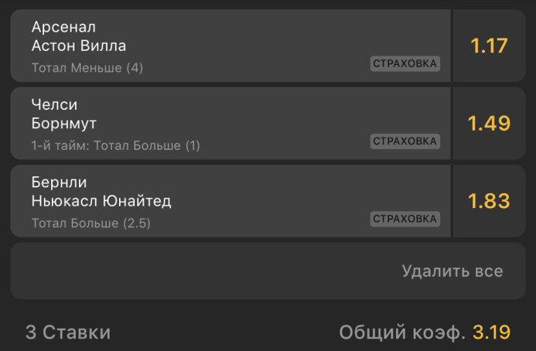Open the Бернли team name
536x351 pixels.
click(x=59, y=182)
